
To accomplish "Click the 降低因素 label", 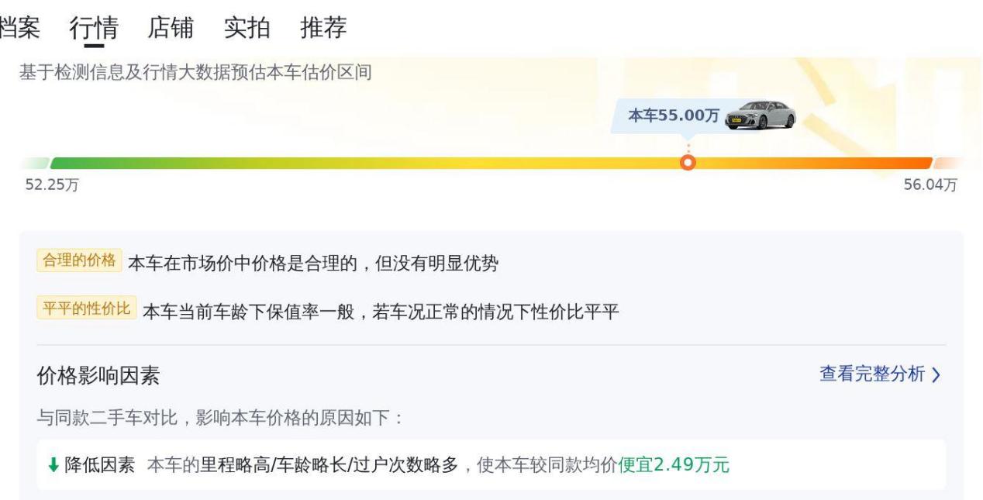I will pos(99,465).
